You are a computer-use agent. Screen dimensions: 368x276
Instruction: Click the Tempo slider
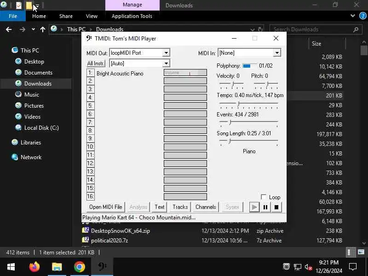(x=249, y=104)
